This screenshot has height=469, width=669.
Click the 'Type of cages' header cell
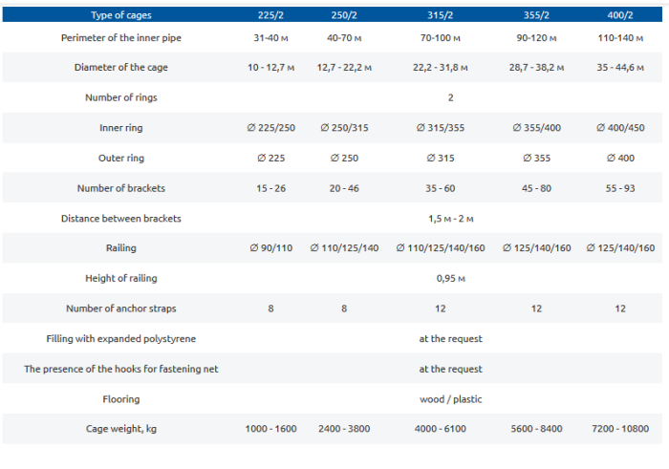click(x=120, y=15)
